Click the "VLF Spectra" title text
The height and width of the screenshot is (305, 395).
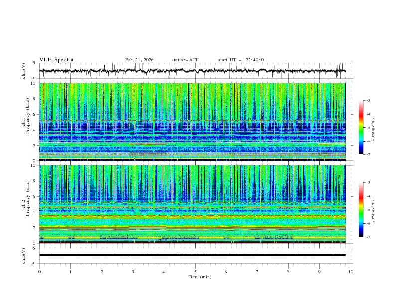click(56, 60)
